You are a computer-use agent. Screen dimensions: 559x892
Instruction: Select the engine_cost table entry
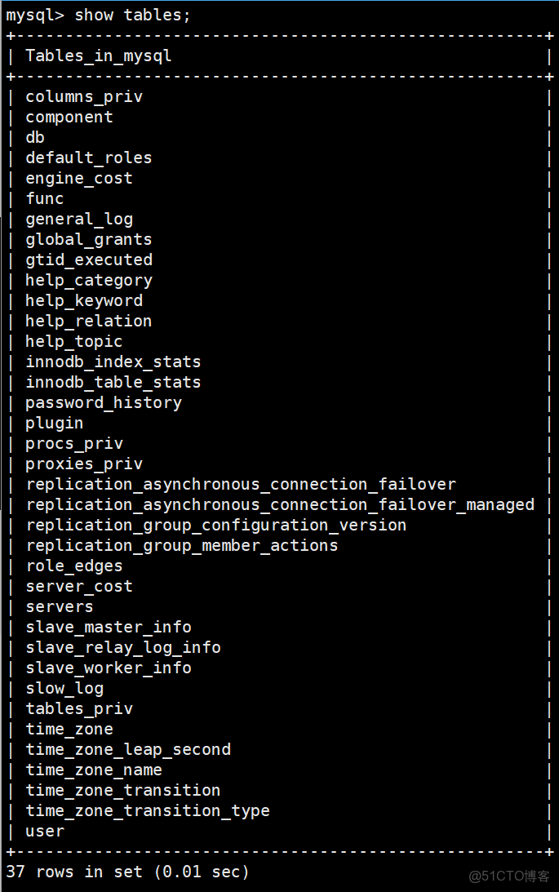pos(78,178)
